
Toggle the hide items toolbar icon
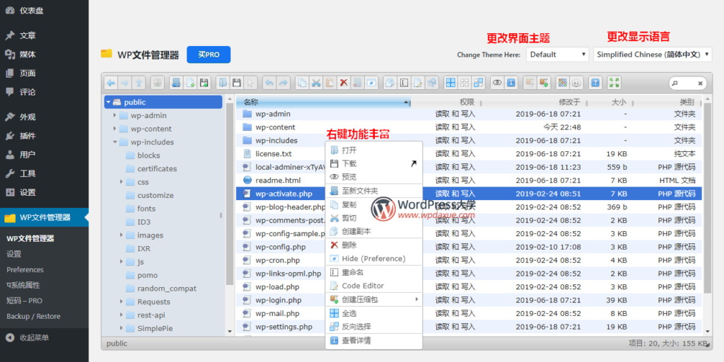[x=372, y=83]
